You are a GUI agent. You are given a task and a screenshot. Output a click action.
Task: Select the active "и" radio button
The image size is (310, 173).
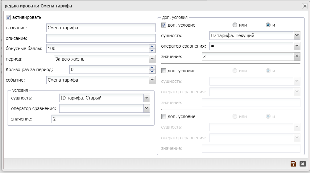click(268, 25)
